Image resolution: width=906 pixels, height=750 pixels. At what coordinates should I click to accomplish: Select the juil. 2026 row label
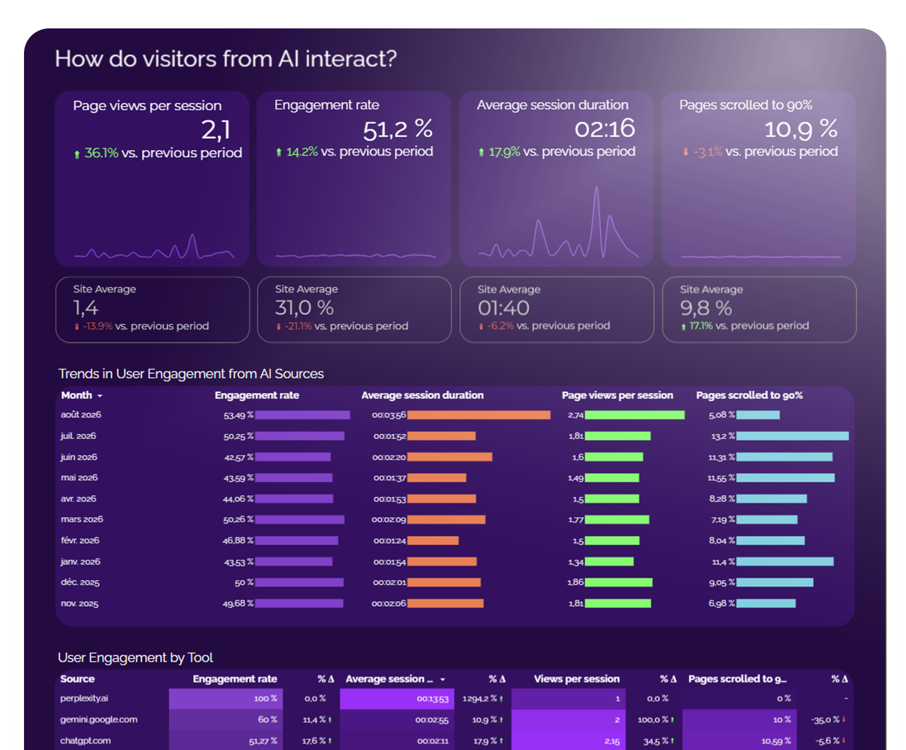coord(78,436)
